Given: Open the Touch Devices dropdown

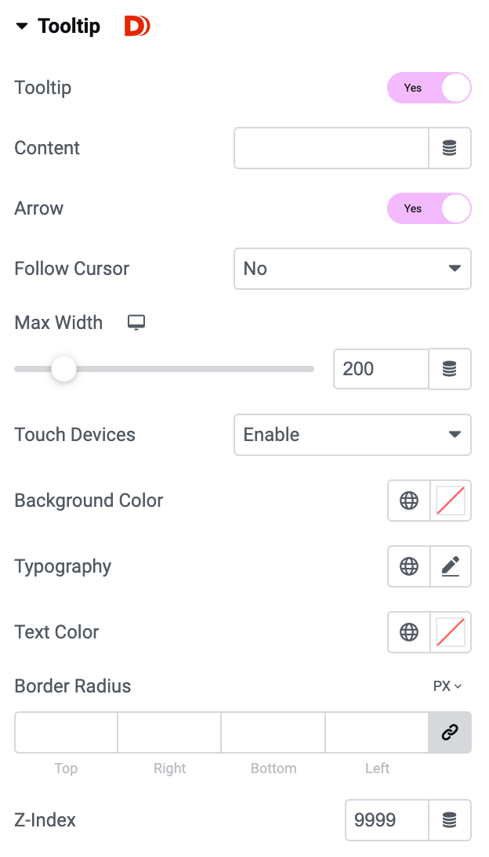Looking at the screenshot, I should 353,435.
